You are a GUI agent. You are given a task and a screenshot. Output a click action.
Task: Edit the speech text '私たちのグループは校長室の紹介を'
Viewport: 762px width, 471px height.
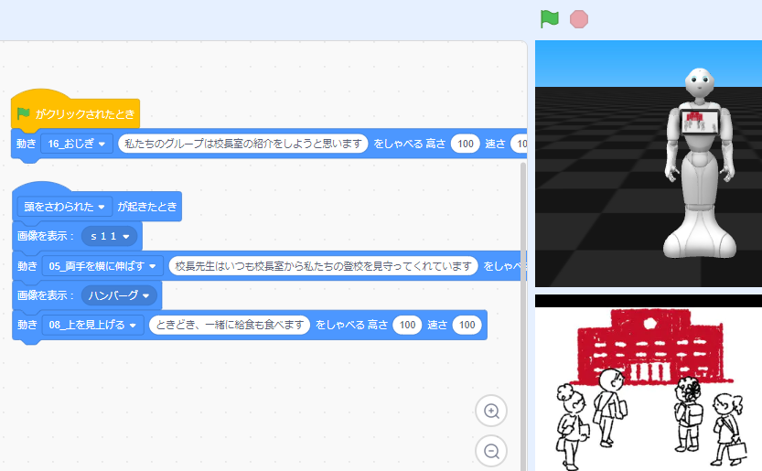point(243,144)
